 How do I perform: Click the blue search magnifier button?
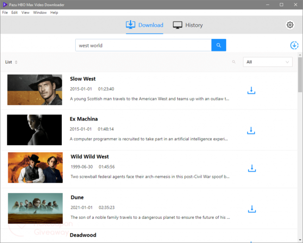coord(218,45)
